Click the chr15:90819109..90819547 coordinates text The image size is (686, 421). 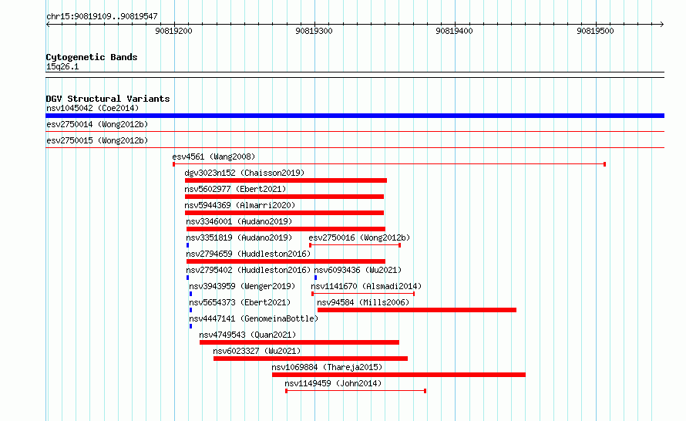point(102,16)
